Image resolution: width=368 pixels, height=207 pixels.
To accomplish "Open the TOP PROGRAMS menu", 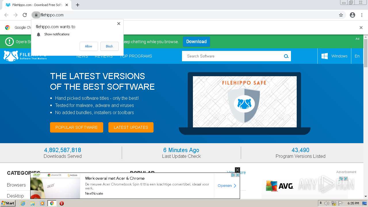I will pyautogui.click(x=136, y=56).
